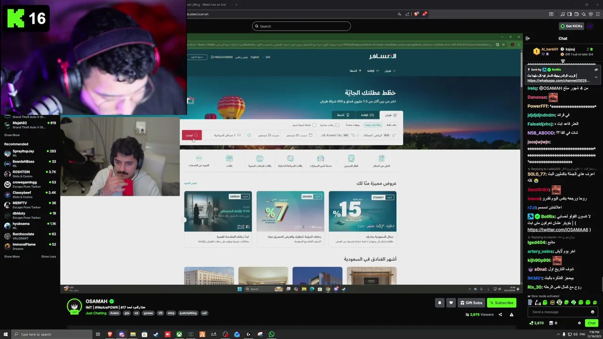The image size is (603, 339).
Task: Click the gta tag under stream title
Action: (127, 313)
